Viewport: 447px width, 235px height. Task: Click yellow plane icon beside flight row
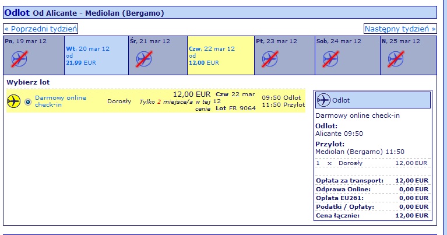point(13,101)
